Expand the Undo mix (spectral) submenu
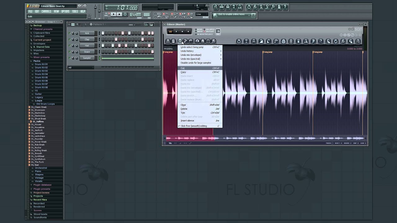Image resolution: width=397 pixels, height=223 pixels. coord(200,59)
